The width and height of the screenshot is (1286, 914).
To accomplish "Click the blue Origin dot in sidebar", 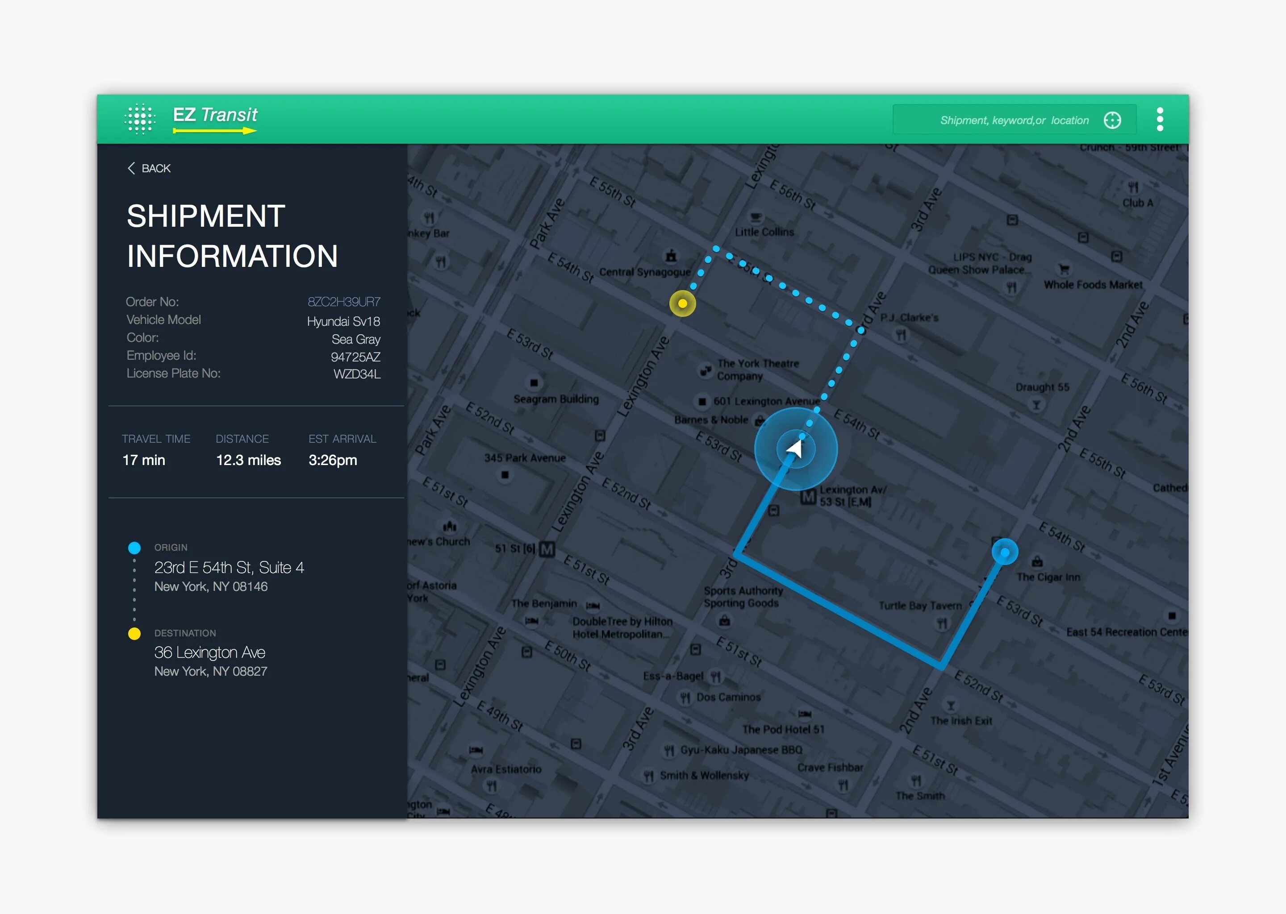I will (134, 548).
